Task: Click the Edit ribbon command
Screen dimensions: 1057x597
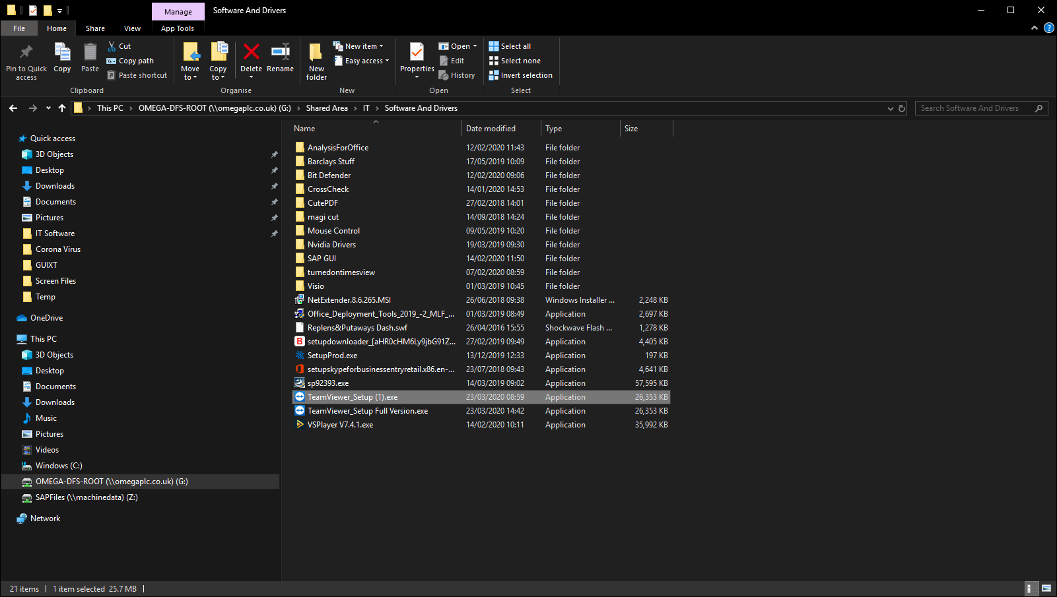Action: tap(452, 61)
